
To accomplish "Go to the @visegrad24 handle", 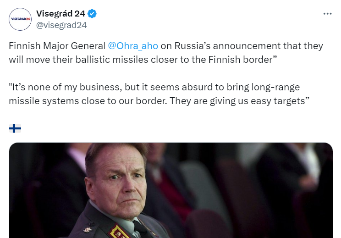I will point(61,25).
